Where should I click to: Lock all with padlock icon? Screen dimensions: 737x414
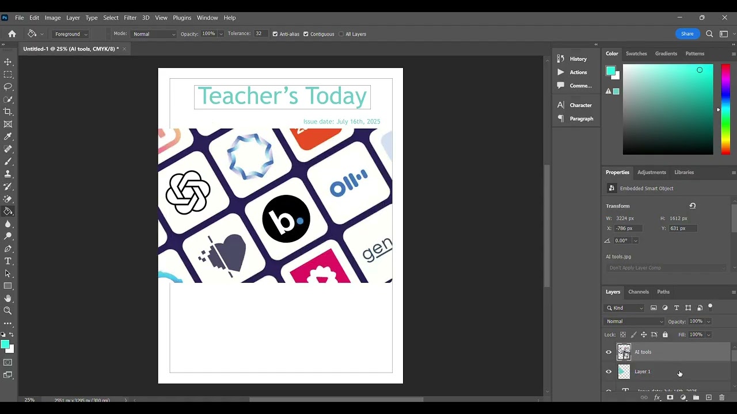[x=665, y=335]
